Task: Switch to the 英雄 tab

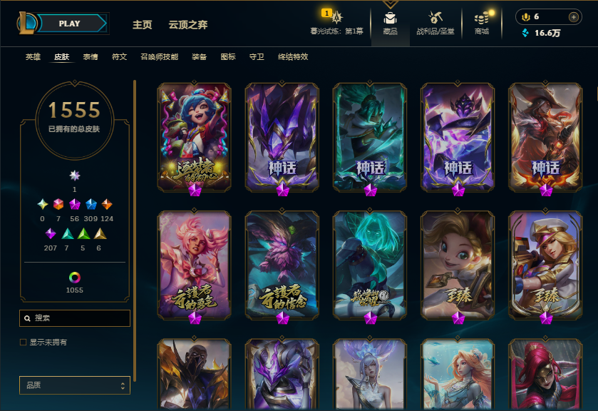Action: point(33,57)
